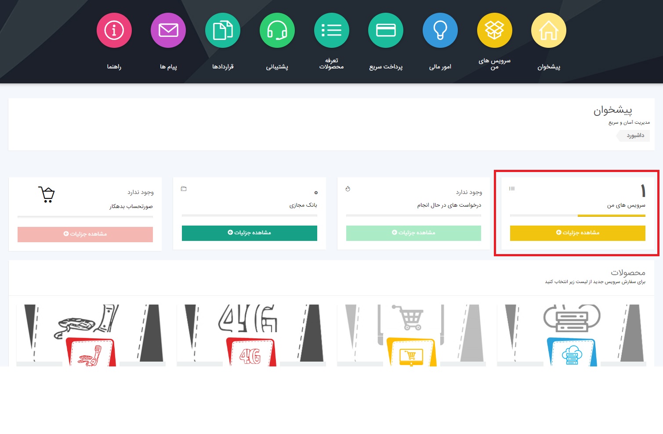Open سرویس های من package icon
Viewport: 663px width, 434px height.
coord(494,30)
